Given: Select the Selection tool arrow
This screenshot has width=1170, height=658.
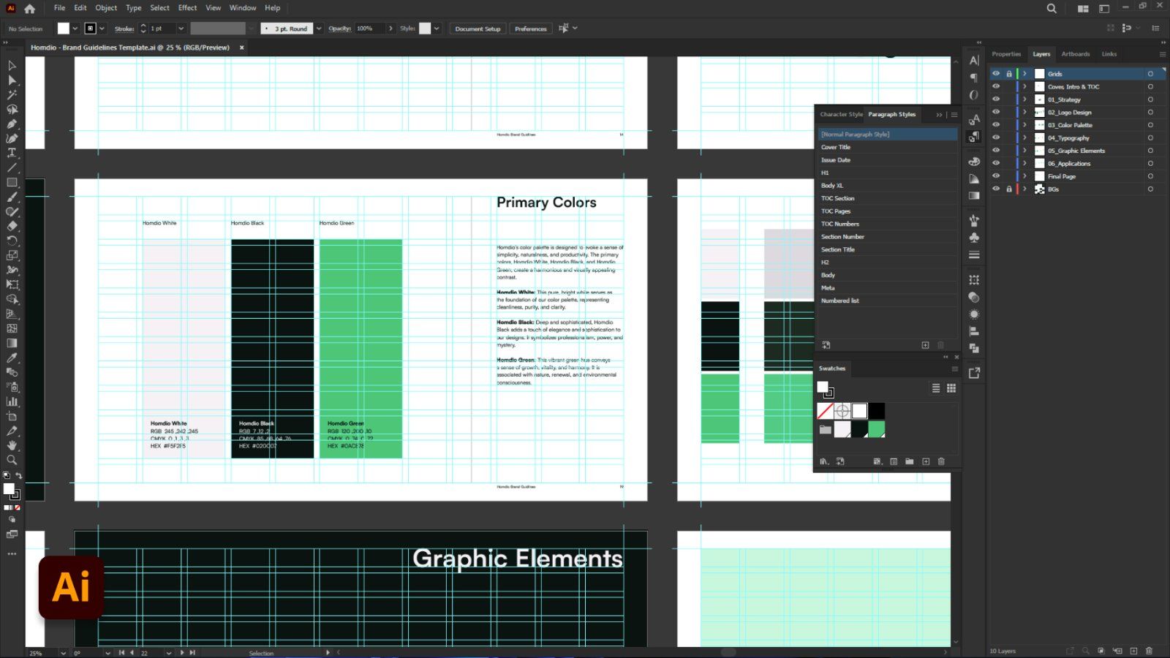Looking at the screenshot, I should click(12, 66).
